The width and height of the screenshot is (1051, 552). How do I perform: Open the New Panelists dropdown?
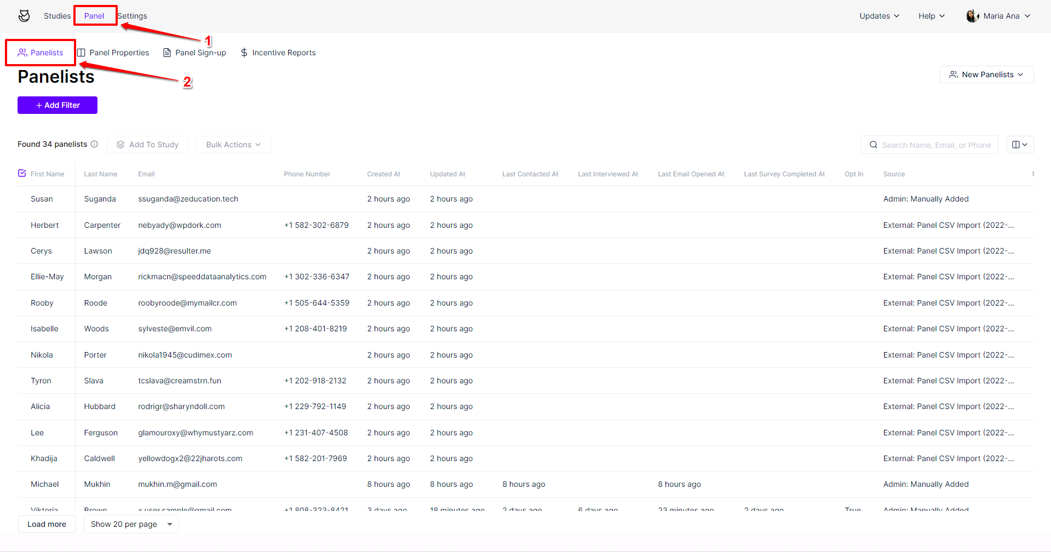pos(986,74)
